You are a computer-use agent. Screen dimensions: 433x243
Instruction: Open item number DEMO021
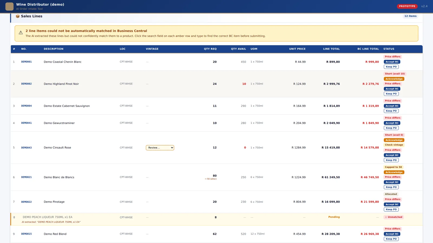(x=27, y=177)
